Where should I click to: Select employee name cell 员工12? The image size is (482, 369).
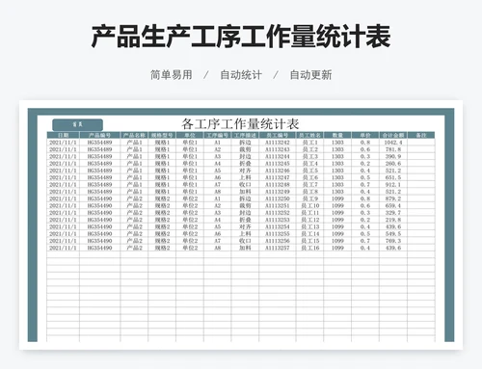tap(309, 220)
